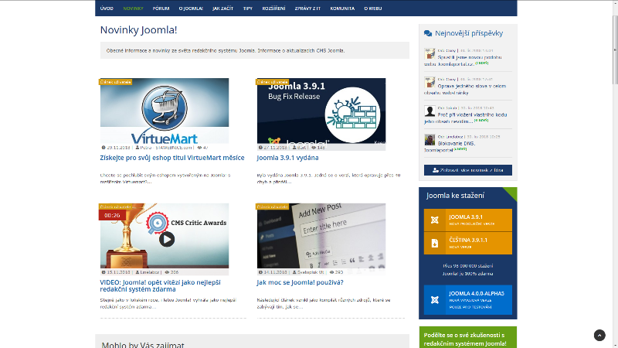Click the label on the VirtueMart thumbnail
The height and width of the screenshot is (348, 618).
point(115,82)
